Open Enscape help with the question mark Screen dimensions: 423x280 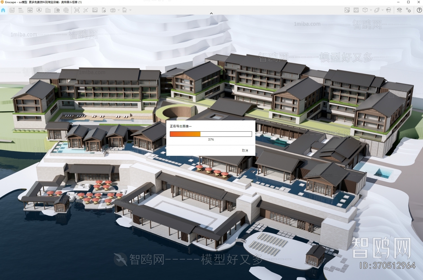pos(420,10)
